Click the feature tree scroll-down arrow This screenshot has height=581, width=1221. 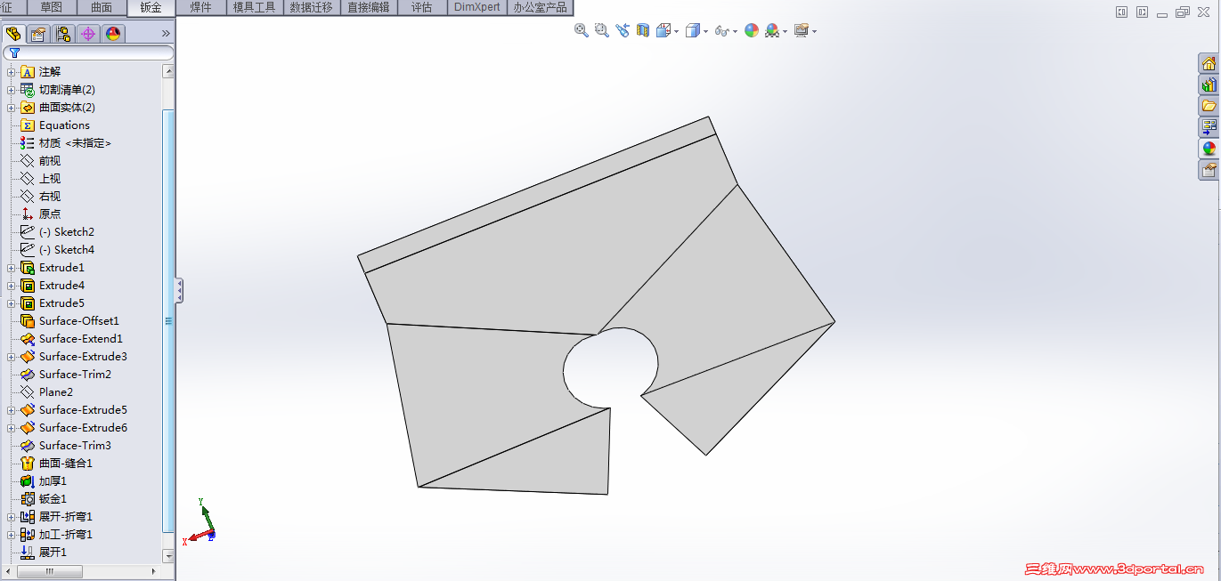pyautogui.click(x=168, y=556)
